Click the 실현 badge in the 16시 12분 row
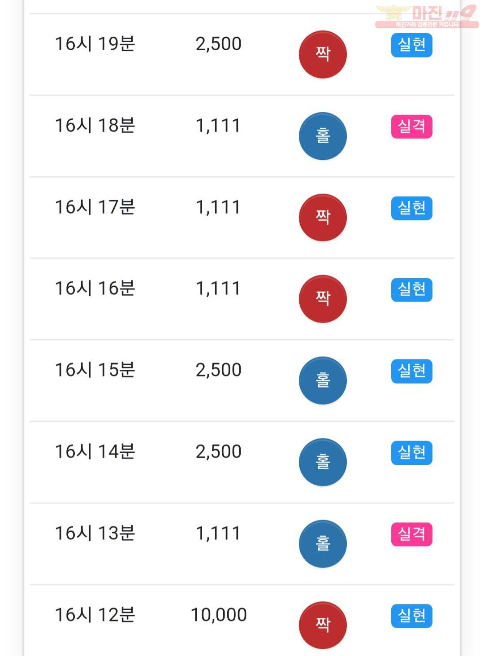Screen dimensions: 484x656 [x=412, y=616]
